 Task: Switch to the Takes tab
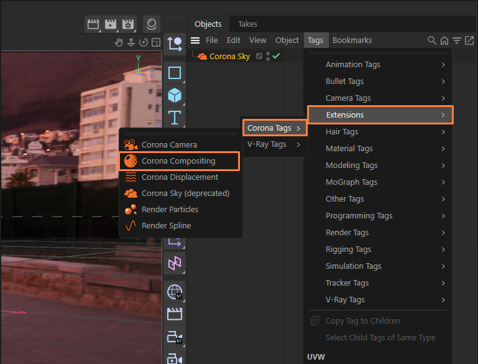pyautogui.click(x=247, y=24)
